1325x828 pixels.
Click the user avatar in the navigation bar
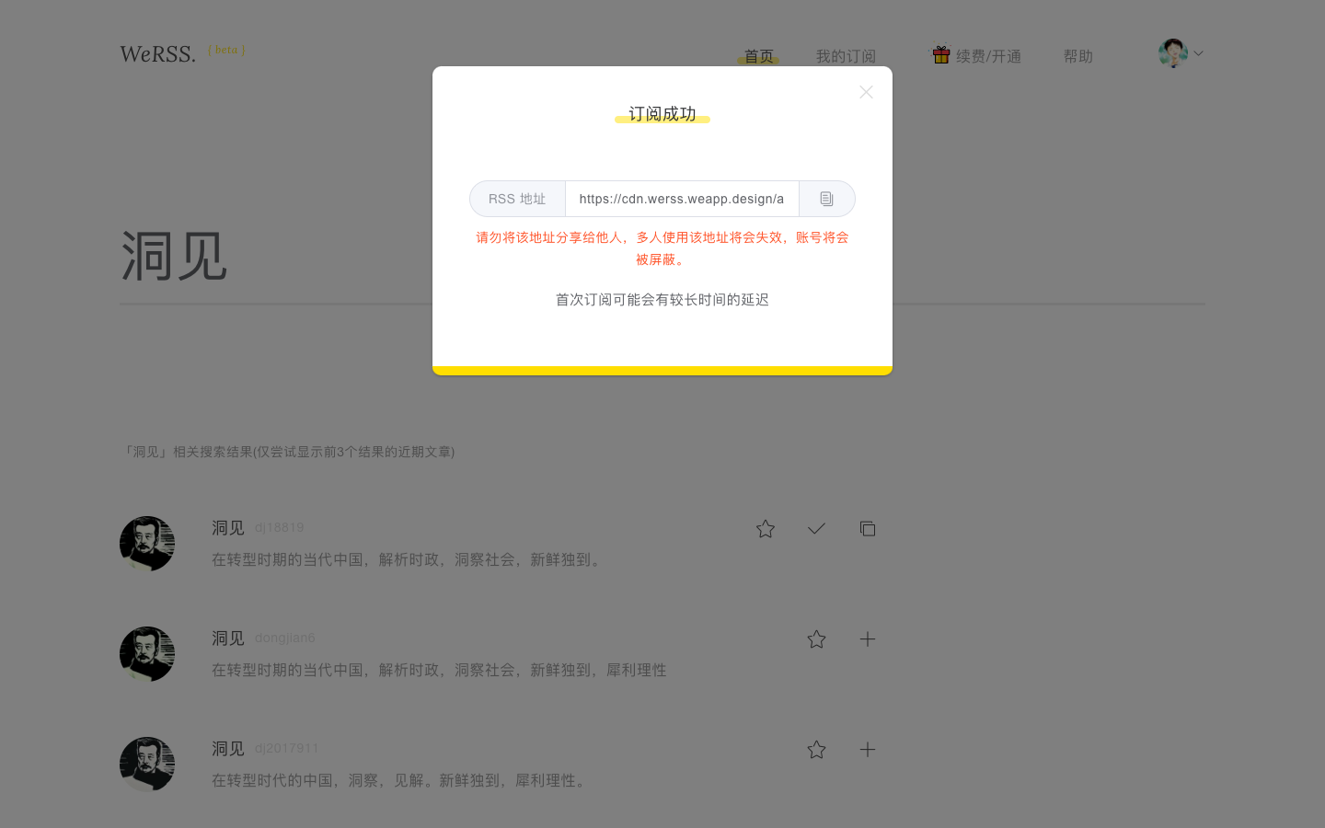point(1172,53)
